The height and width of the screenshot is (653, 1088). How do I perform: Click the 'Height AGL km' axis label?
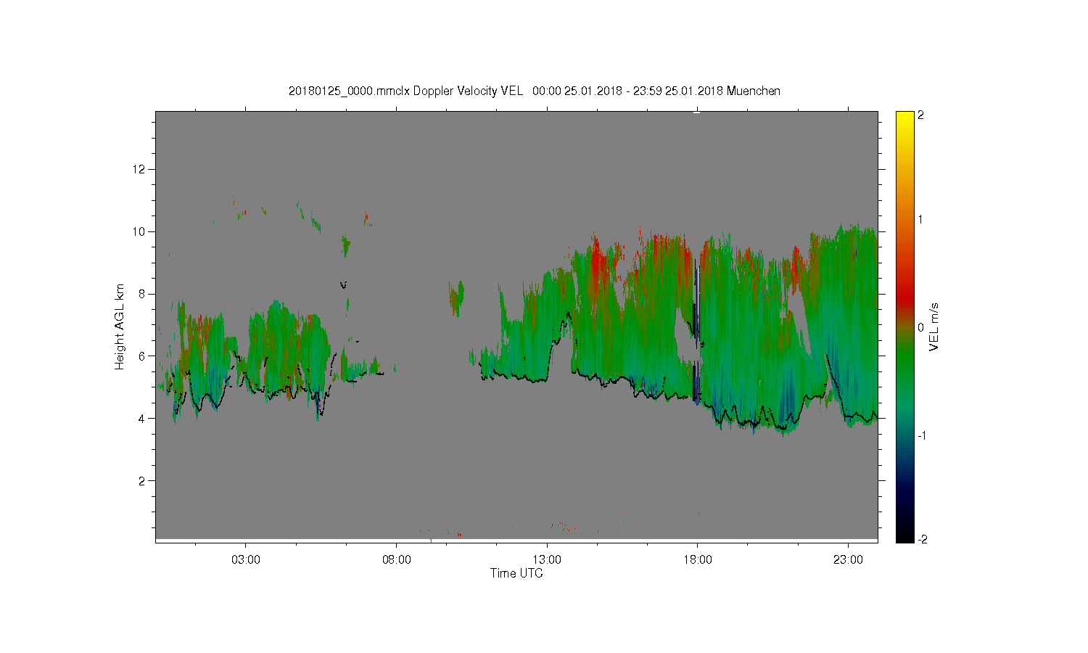120,326
